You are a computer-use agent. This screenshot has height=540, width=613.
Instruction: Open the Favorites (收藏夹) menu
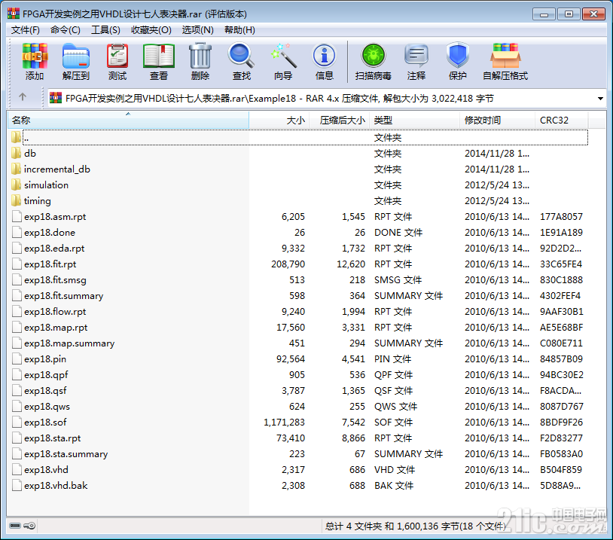point(151,30)
